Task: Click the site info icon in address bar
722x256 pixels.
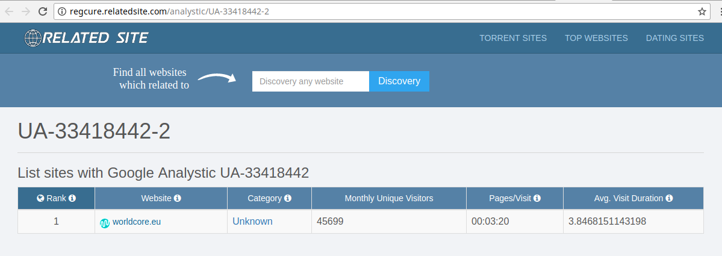Action: point(62,11)
